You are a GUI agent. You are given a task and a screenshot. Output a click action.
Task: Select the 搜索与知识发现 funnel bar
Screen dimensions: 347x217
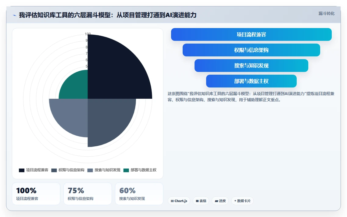tap(251, 66)
